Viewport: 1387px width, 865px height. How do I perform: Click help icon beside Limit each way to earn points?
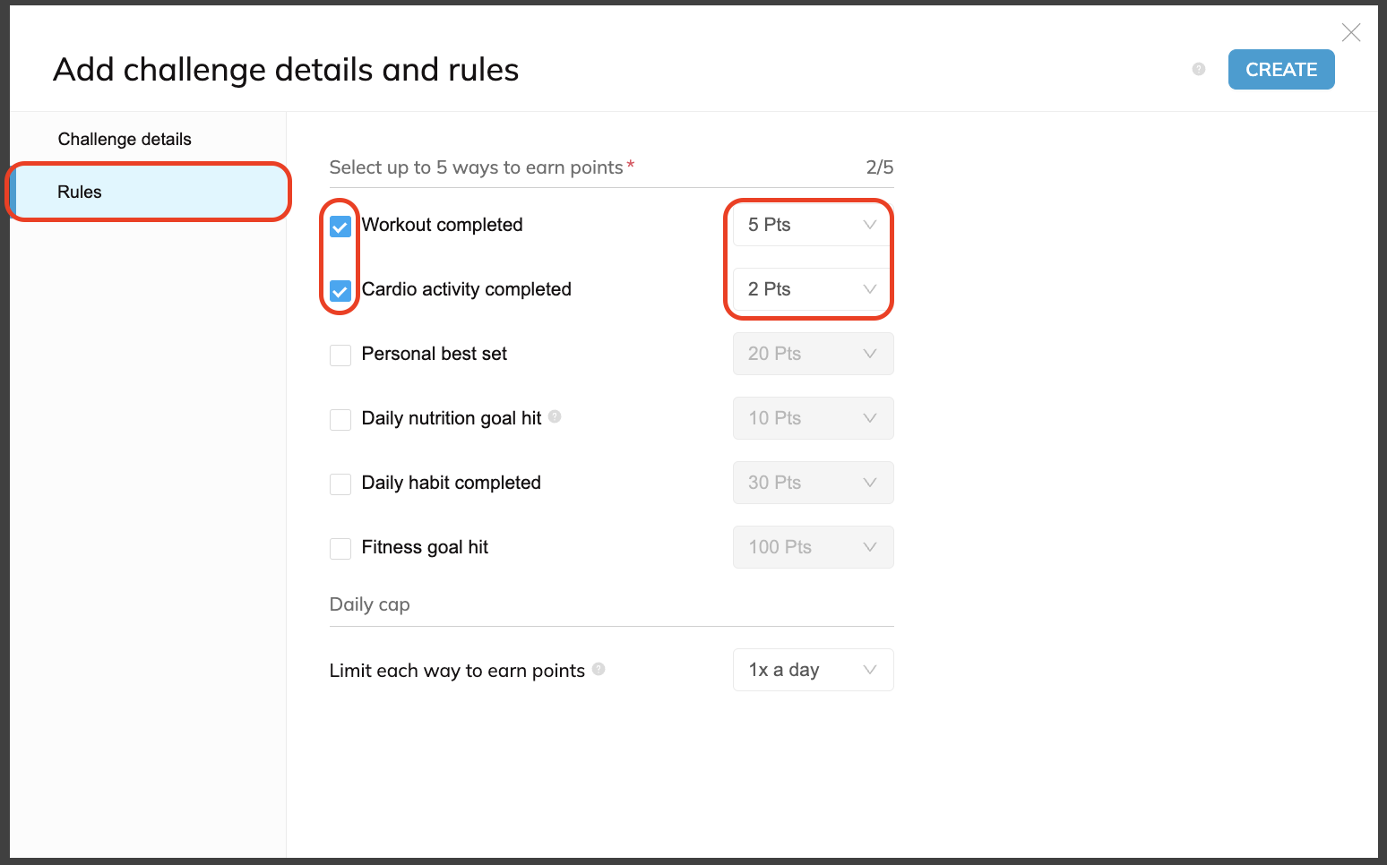599,669
